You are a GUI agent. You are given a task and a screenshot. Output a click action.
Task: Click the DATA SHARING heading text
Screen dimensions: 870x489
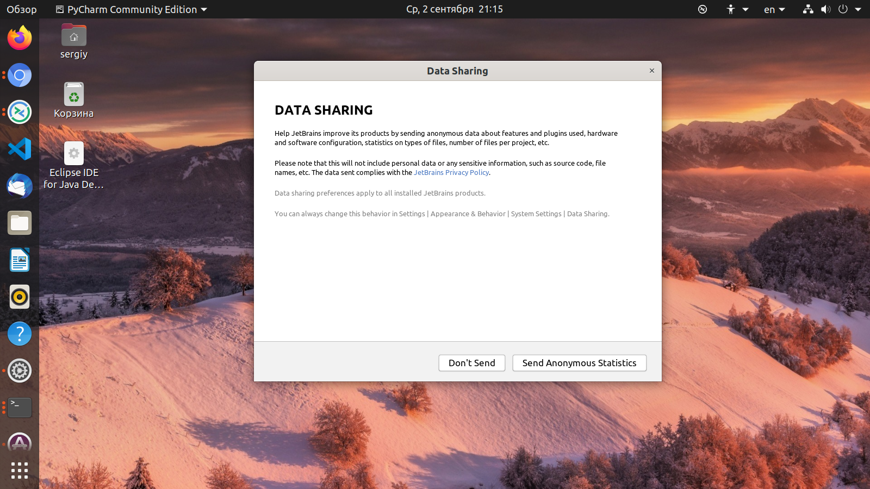point(324,110)
